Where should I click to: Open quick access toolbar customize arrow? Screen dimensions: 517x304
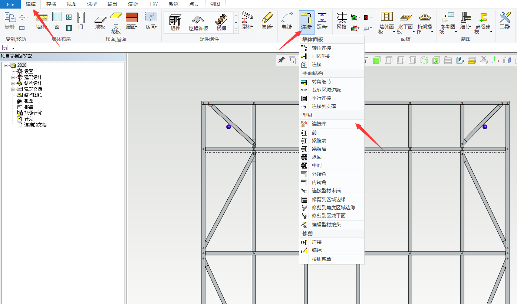(13, 48)
